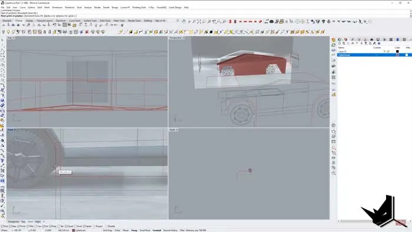Click the Undo command option
This screenshot has width=412, height=232.
[x=72, y=16]
